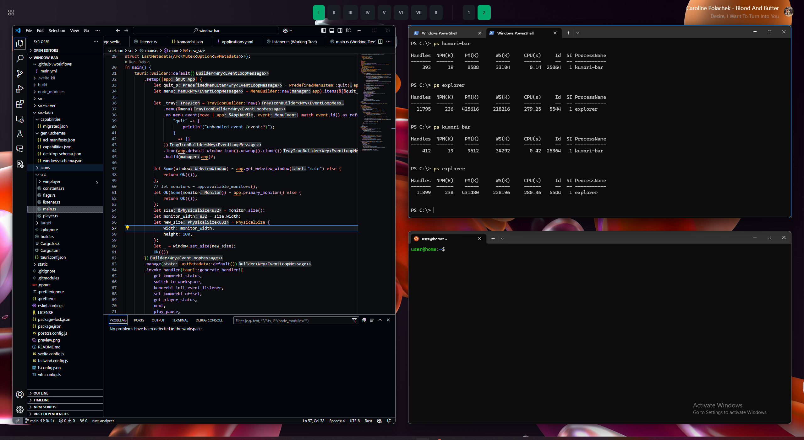Click the Run code lens above main
Image resolution: width=804 pixels, height=440 pixels.
tap(132, 62)
